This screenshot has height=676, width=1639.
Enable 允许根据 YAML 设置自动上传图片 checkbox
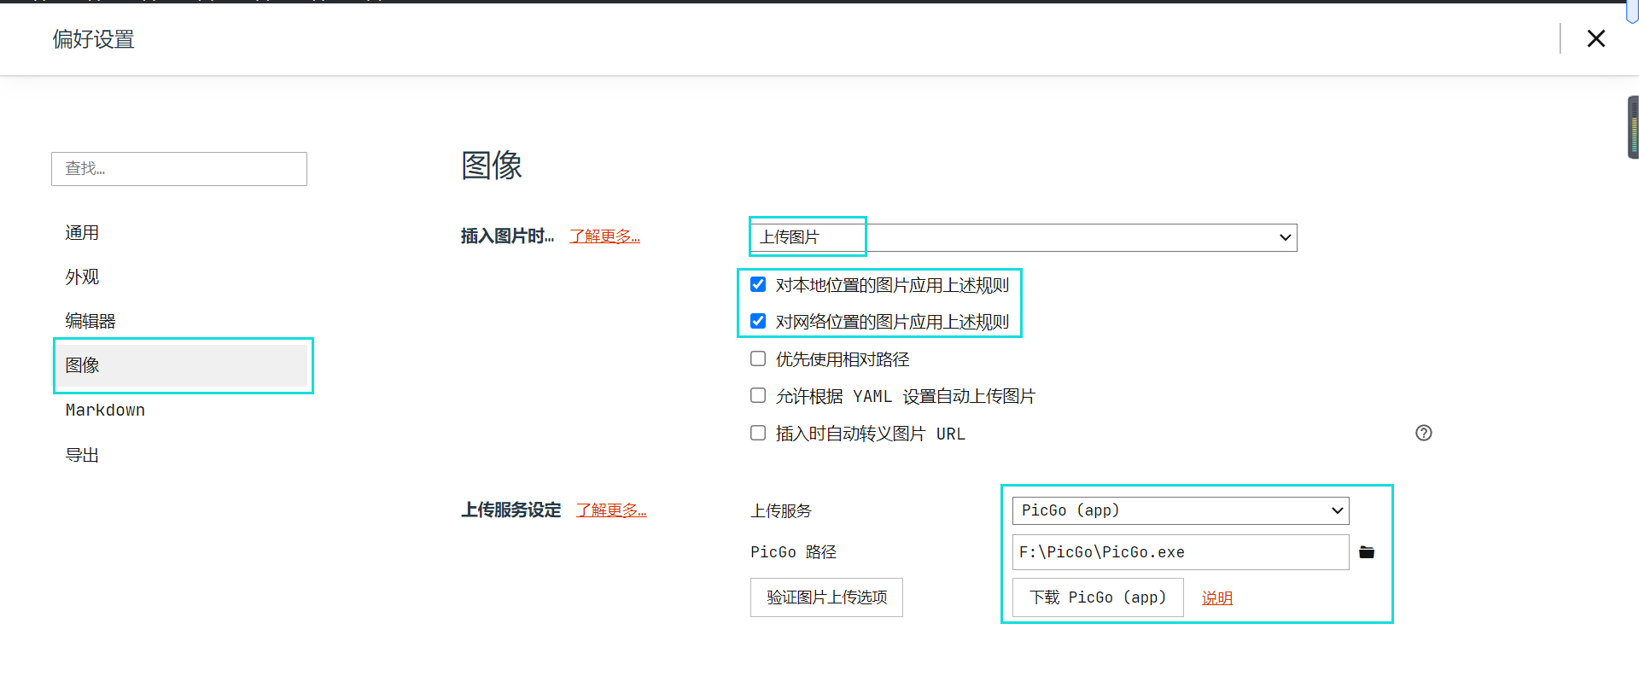click(758, 395)
